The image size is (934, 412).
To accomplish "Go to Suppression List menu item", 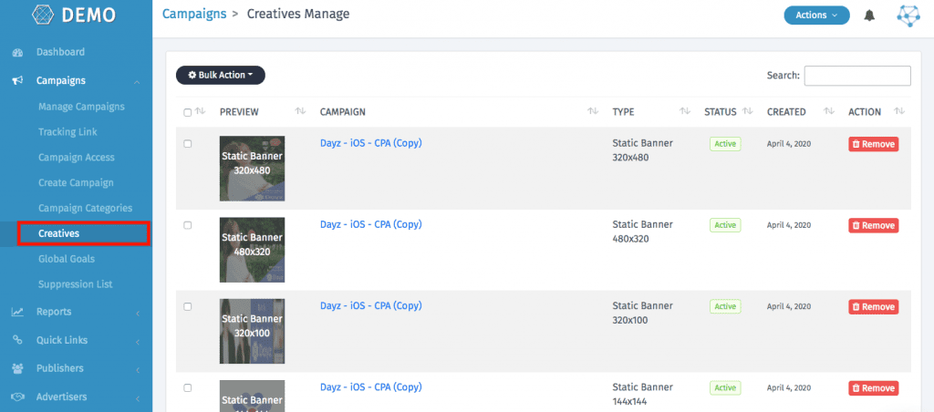I will coord(76,284).
